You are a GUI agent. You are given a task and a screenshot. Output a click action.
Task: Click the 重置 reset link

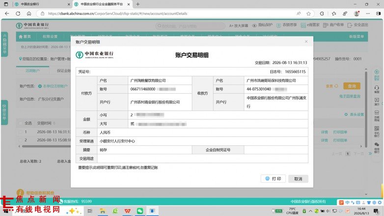coord(332,86)
